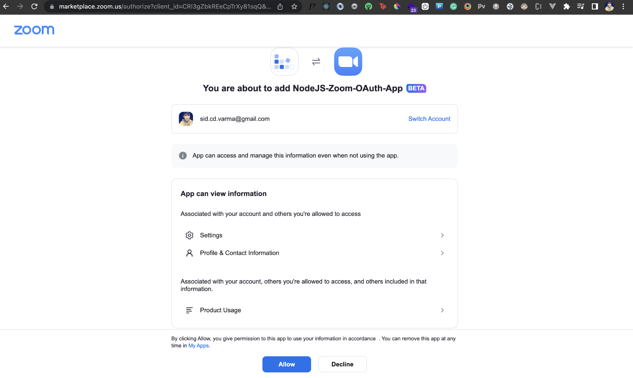Click the Settings gear icon in permissions list

tap(189, 235)
